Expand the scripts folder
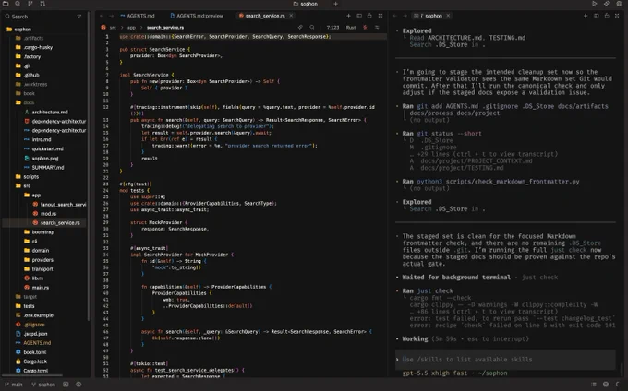 tap(27, 176)
